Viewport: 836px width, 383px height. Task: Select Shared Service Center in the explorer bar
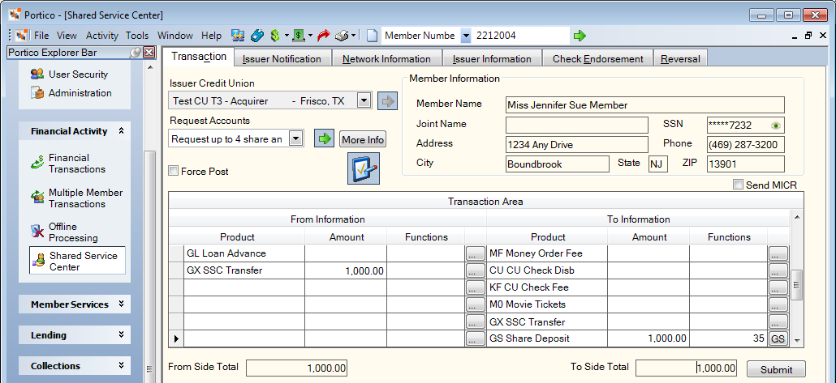77,261
